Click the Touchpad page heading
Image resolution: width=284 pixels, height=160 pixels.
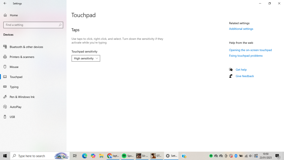(x=83, y=15)
